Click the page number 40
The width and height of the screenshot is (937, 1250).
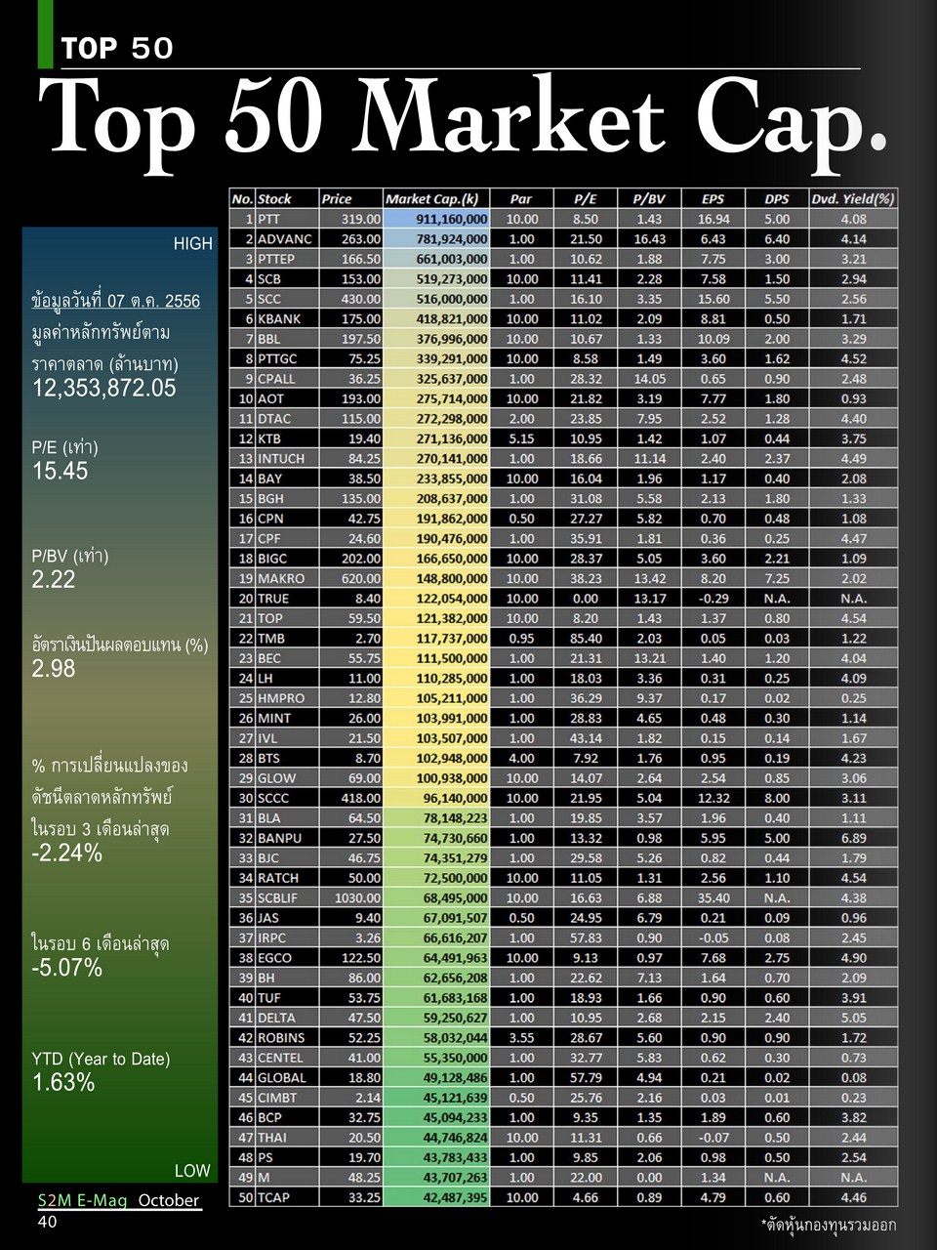point(47,1222)
